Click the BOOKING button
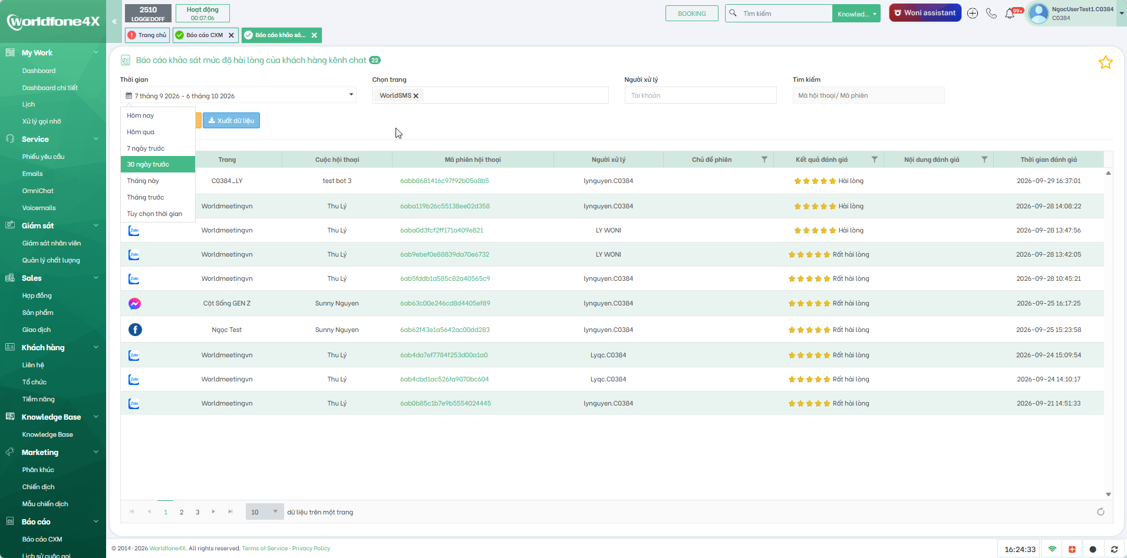Image resolution: width=1127 pixels, height=558 pixels. point(691,14)
